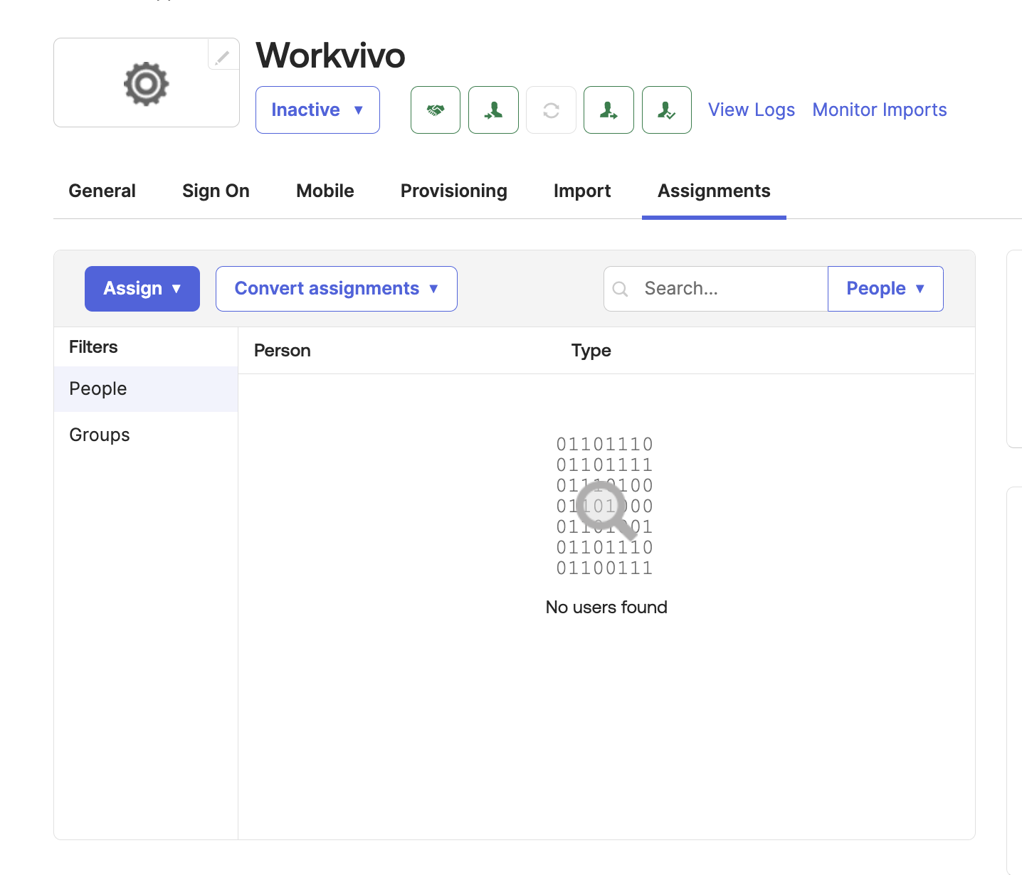The width and height of the screenshot is (1022, 875).
Task: Switch to the Sign On tab
Action: tap(216, 191)
